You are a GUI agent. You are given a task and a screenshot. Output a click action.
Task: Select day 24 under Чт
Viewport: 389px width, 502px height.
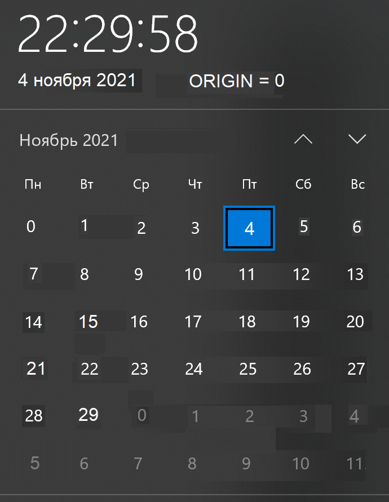tap(194, 369)
